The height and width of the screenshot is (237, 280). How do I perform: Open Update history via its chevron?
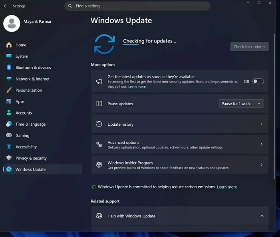tap(262, 124)
